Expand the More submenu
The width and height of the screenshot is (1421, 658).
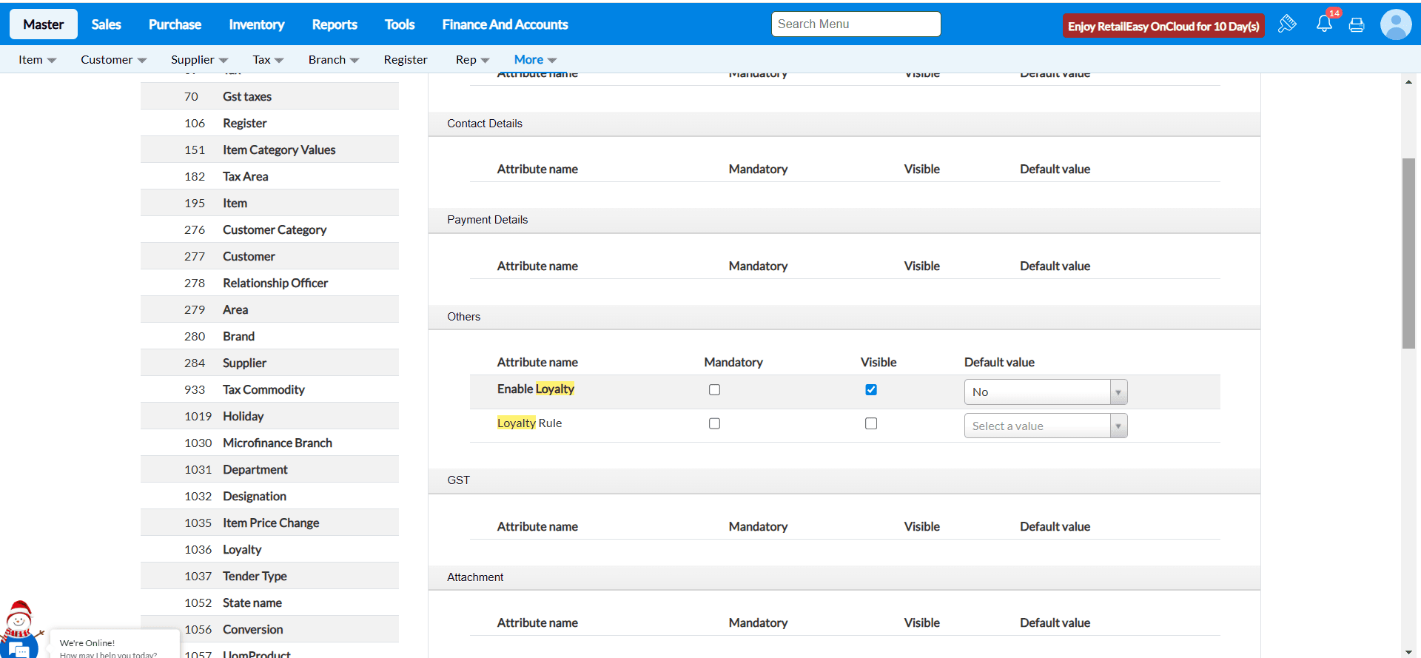535,60
